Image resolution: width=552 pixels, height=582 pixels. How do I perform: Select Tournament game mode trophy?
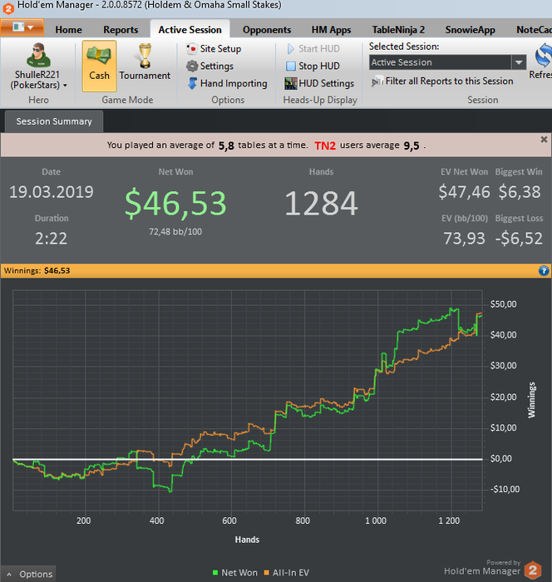[x=145, y=63]
